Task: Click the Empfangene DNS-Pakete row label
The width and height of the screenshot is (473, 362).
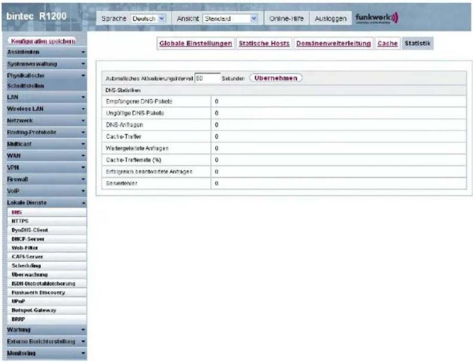Action: pyautogui.click(x=139, y=101)
